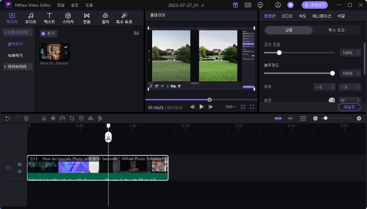Switch to 오디오 properties tab
This screenshot has height=209, width=367.
pyautogui.click(x=287, y=16)
